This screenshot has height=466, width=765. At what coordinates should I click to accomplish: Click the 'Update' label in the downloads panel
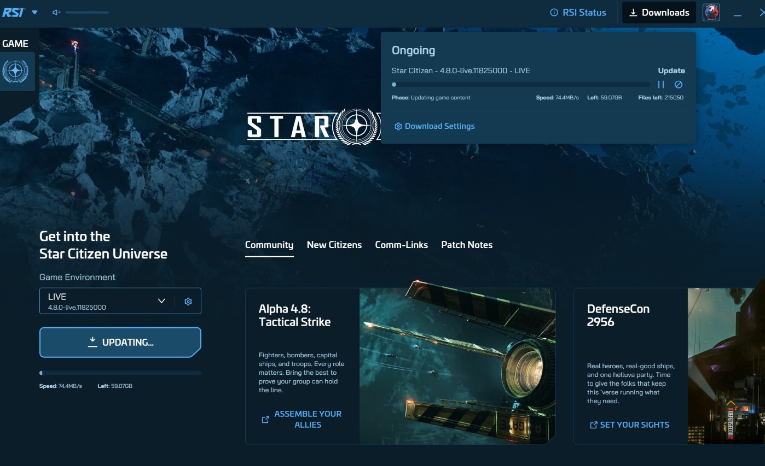(671, 70)
